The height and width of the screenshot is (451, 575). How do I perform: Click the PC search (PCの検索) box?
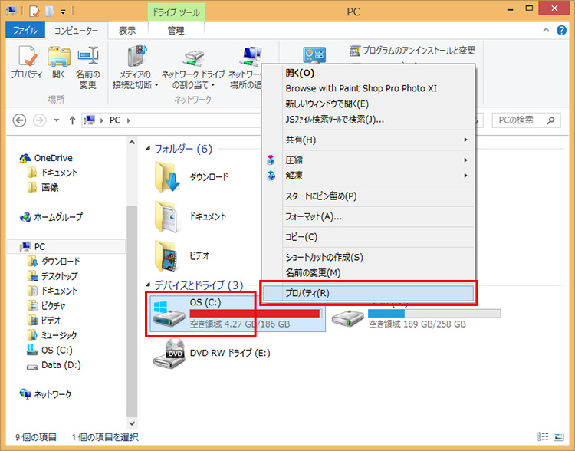point(526,120)
